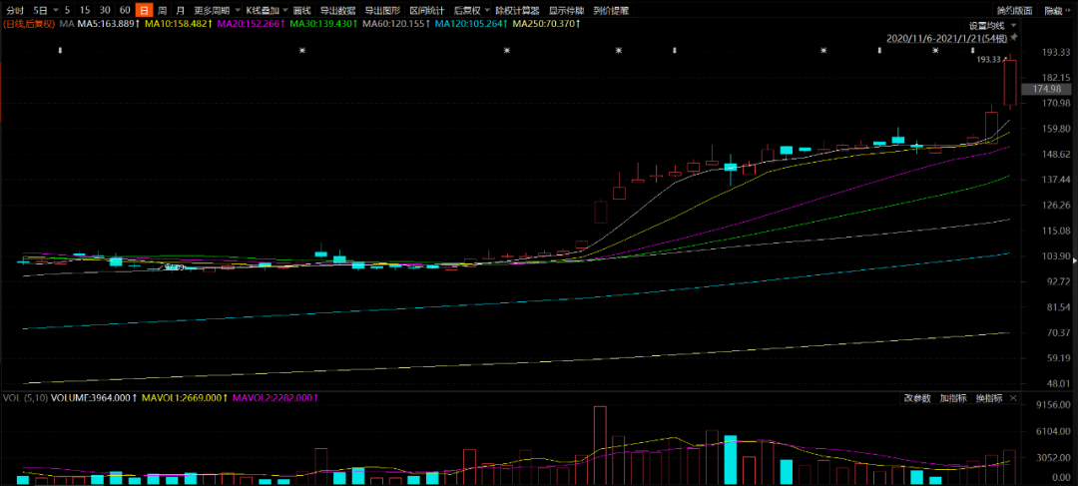Click the pin icon beside the date range
The image size is (1078, 486).
point(1013,39)
